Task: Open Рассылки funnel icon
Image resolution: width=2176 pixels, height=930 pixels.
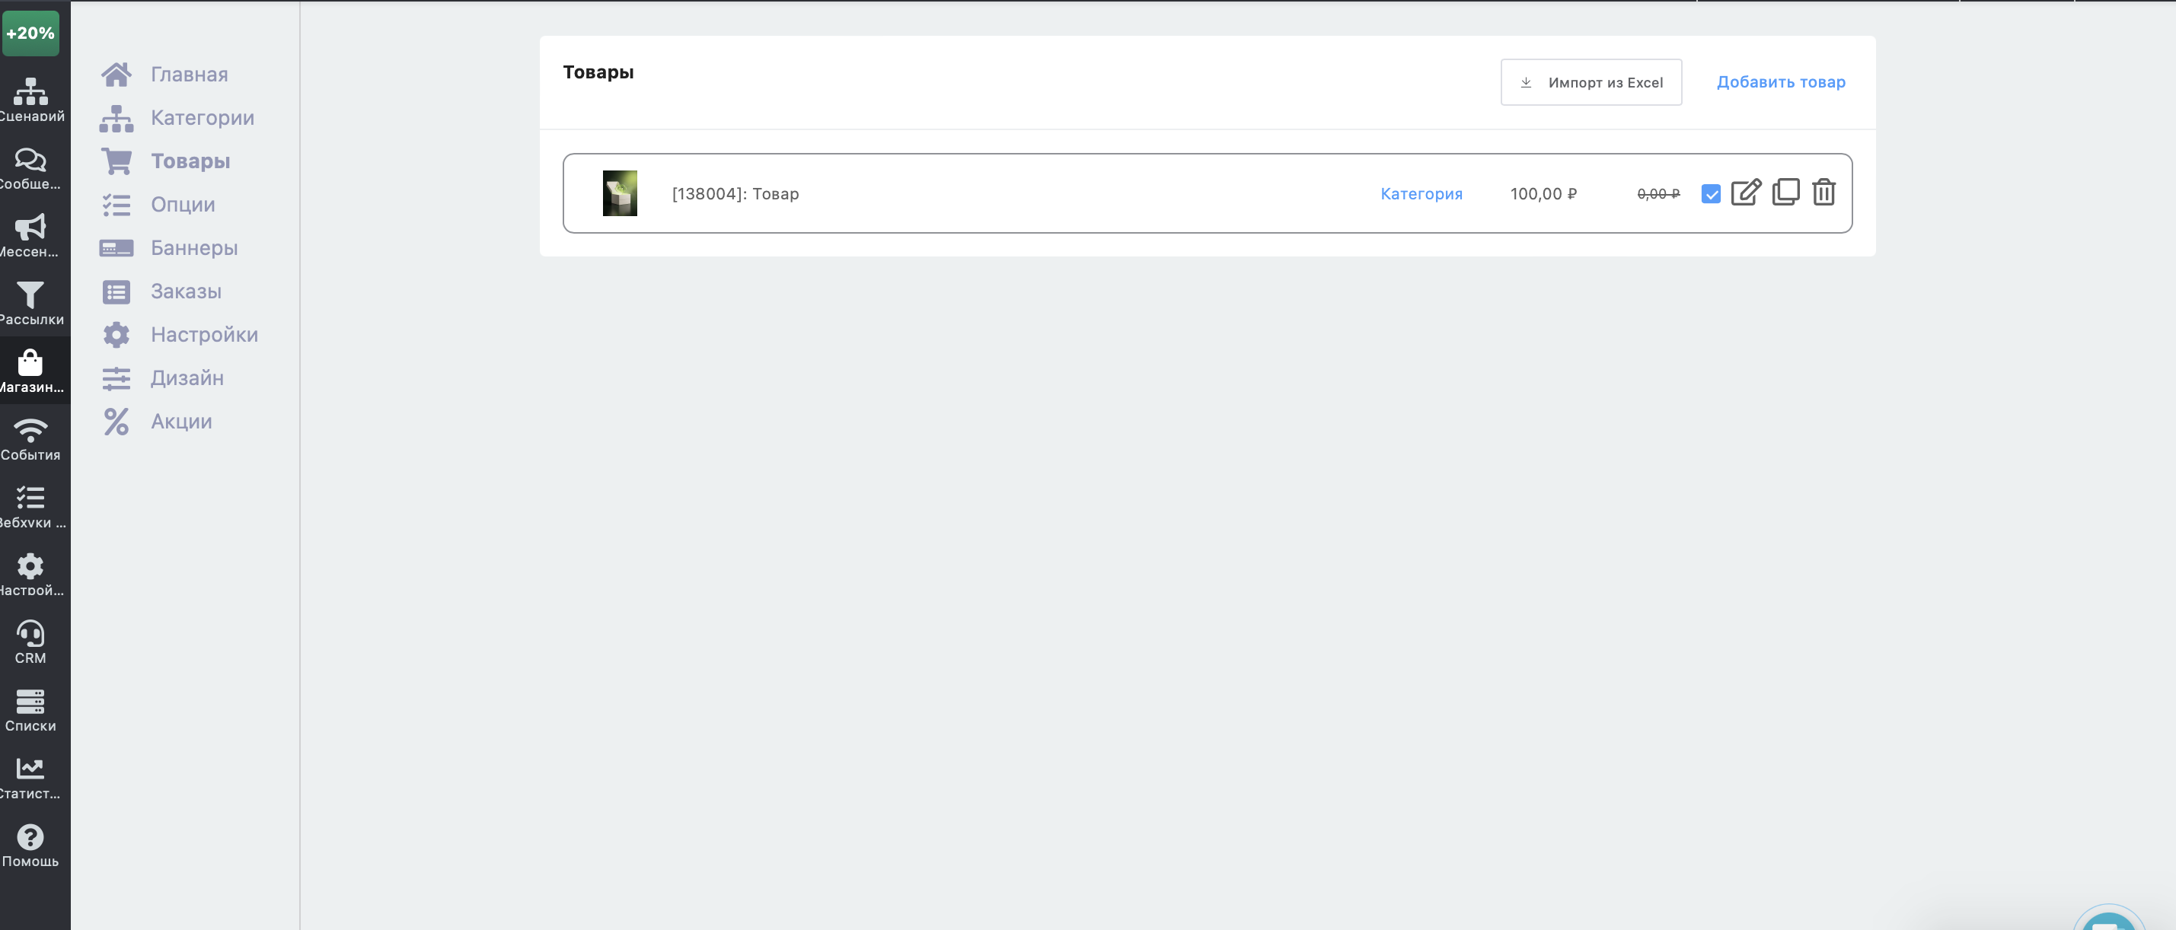Action: pyautogui.click(x=30, y=302)
